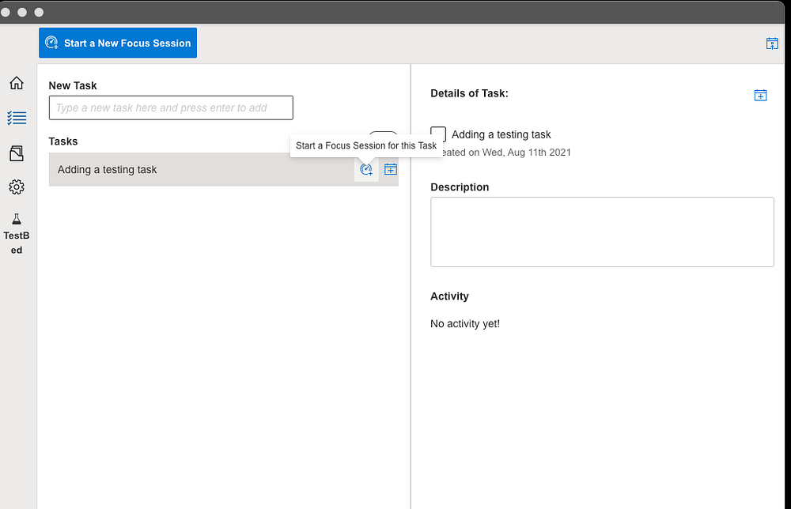Open the notes icon in sidebar

(x=17, y=153)
